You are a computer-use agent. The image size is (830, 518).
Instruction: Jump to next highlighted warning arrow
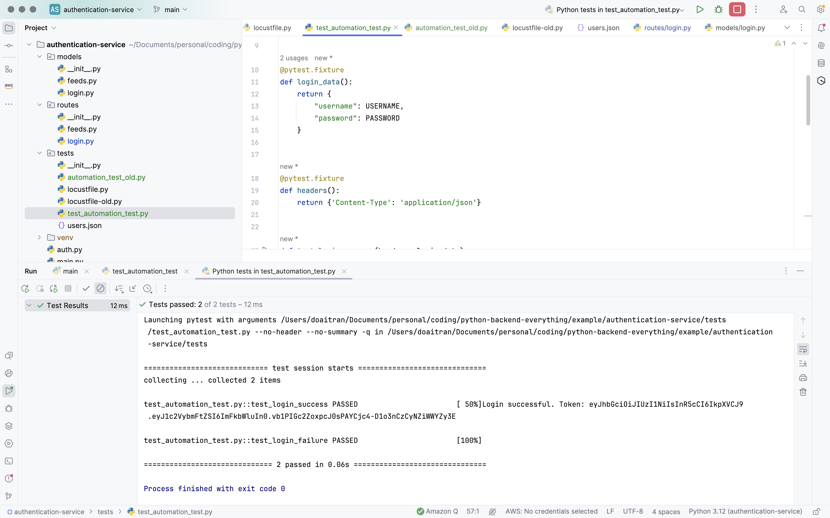click(805, 44)
